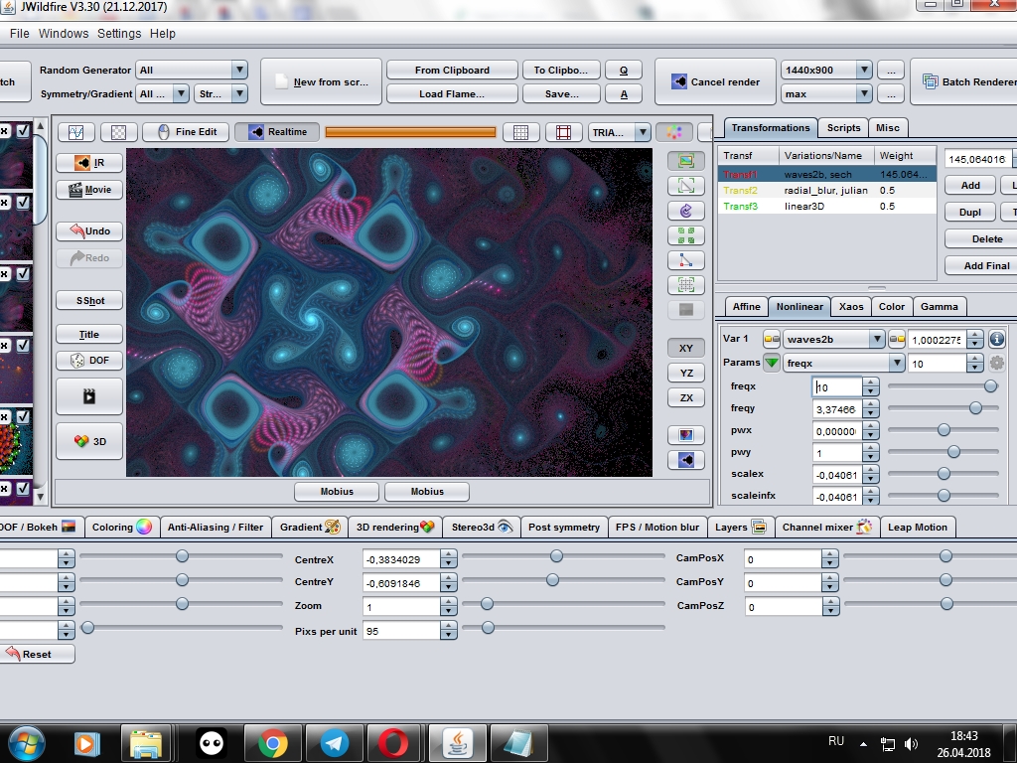
Task: Select the XY plane toggle
Action: [686, 348]
